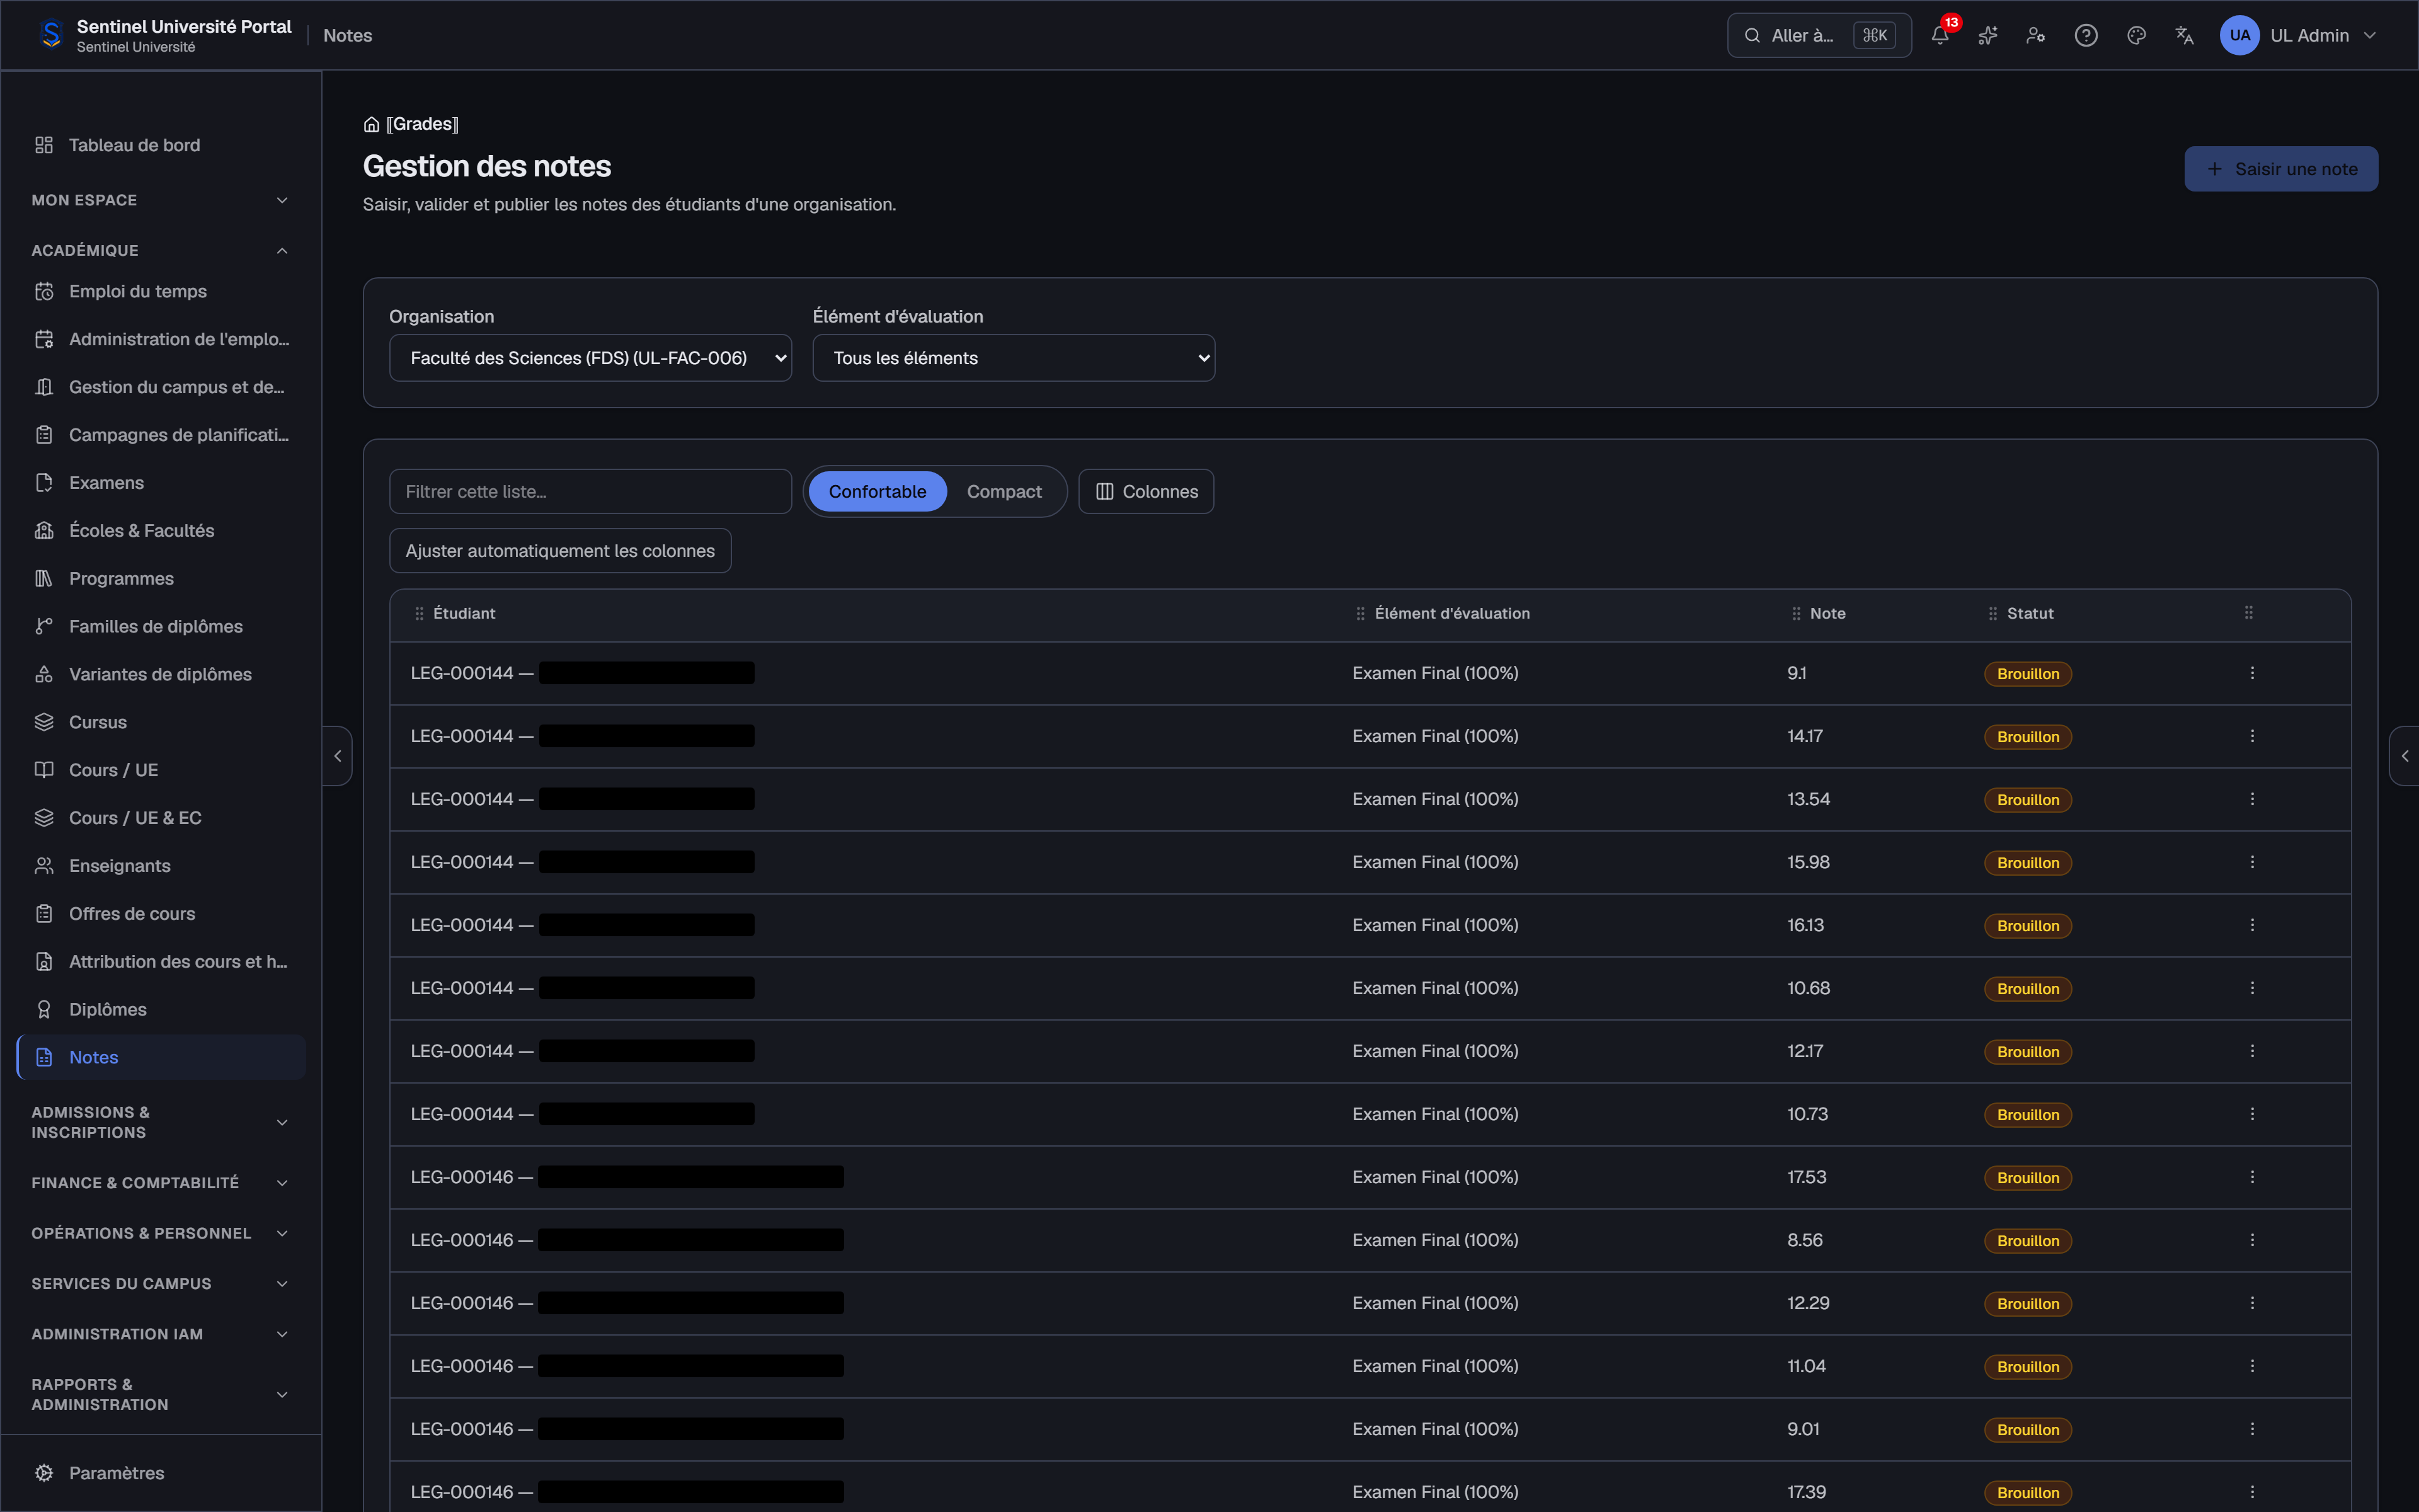Click Examen Final cell for note 10.73

pyautogui.click(x=1436, y=1114)
